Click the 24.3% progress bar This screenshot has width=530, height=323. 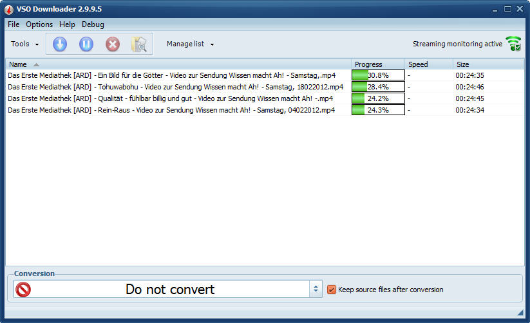click(x=378, y=110)
